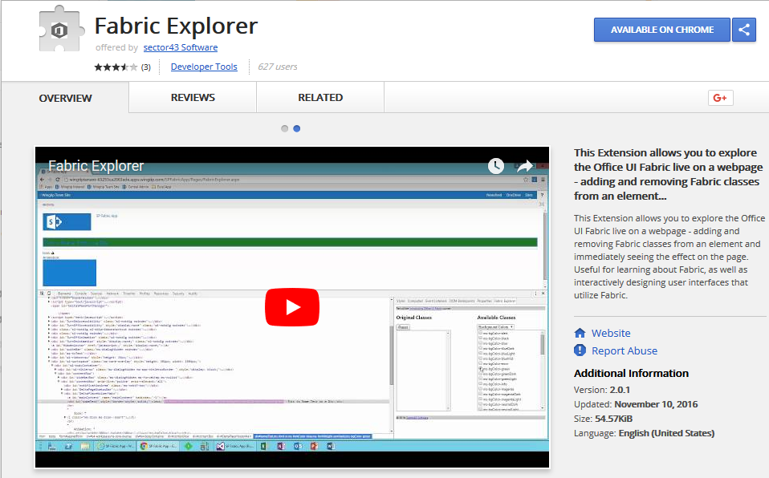
Task: Click the size value 54.57KiB
Action: point(613,419)
